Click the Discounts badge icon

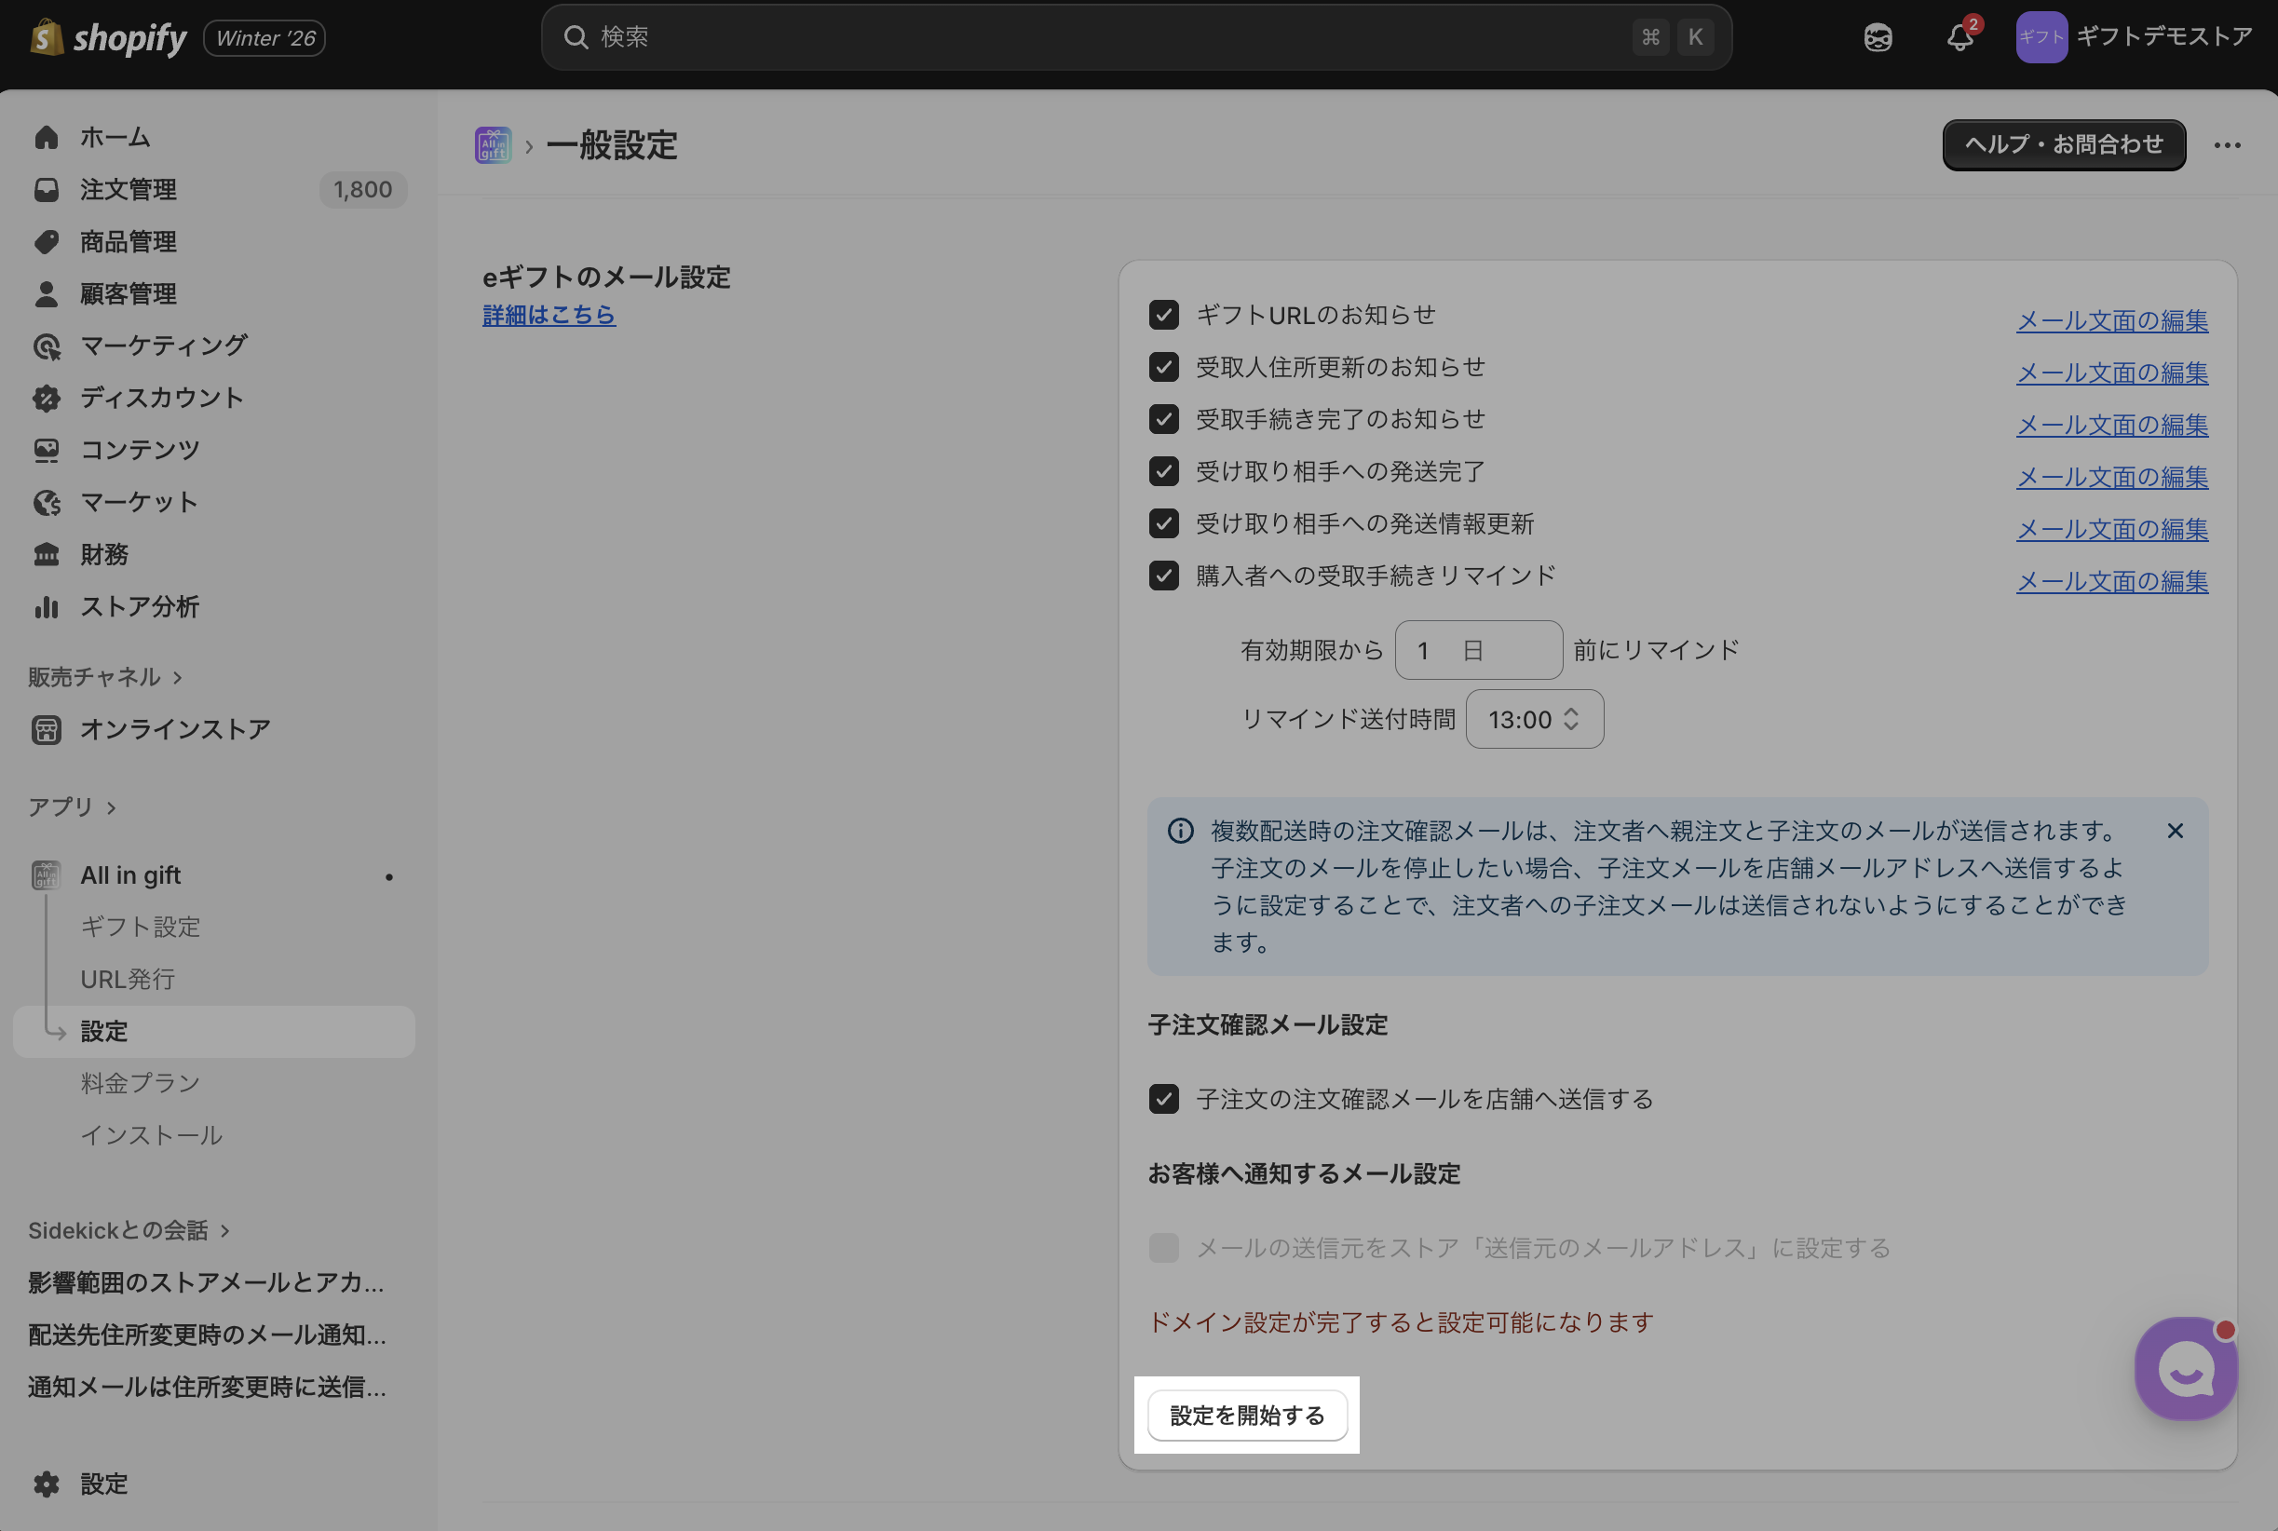[x=46, y=399]
